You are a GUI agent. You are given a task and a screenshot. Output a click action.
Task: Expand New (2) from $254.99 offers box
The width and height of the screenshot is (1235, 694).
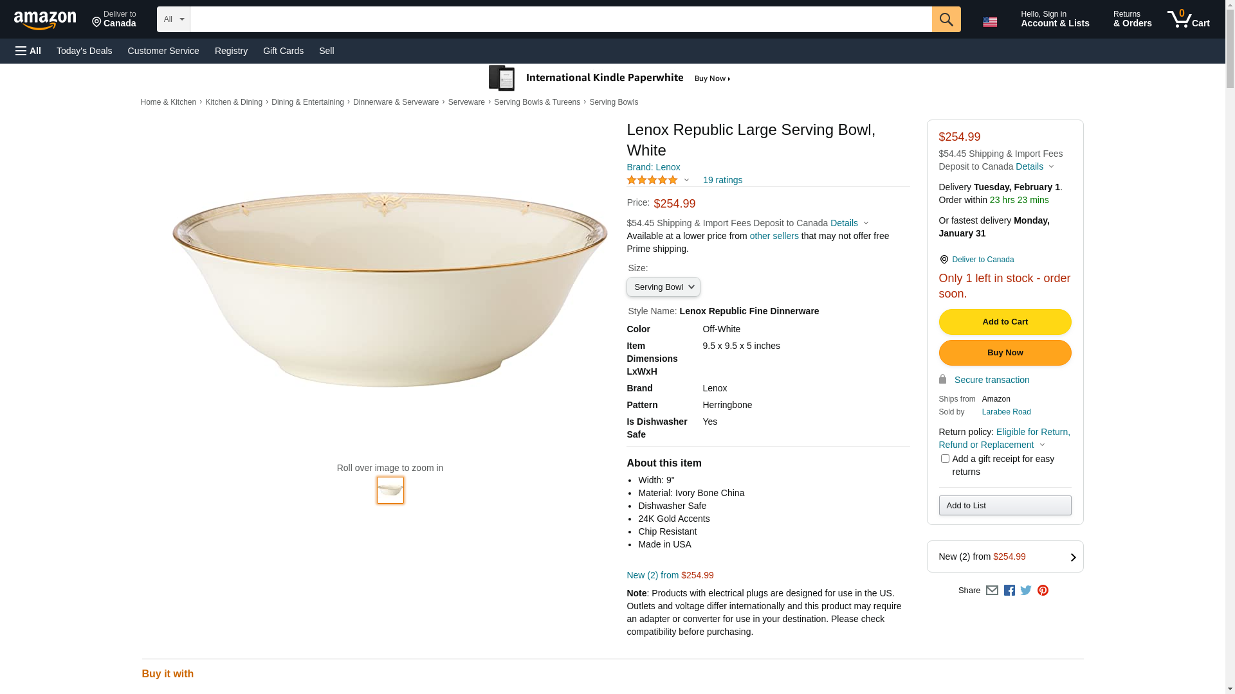pos(1005,556)
